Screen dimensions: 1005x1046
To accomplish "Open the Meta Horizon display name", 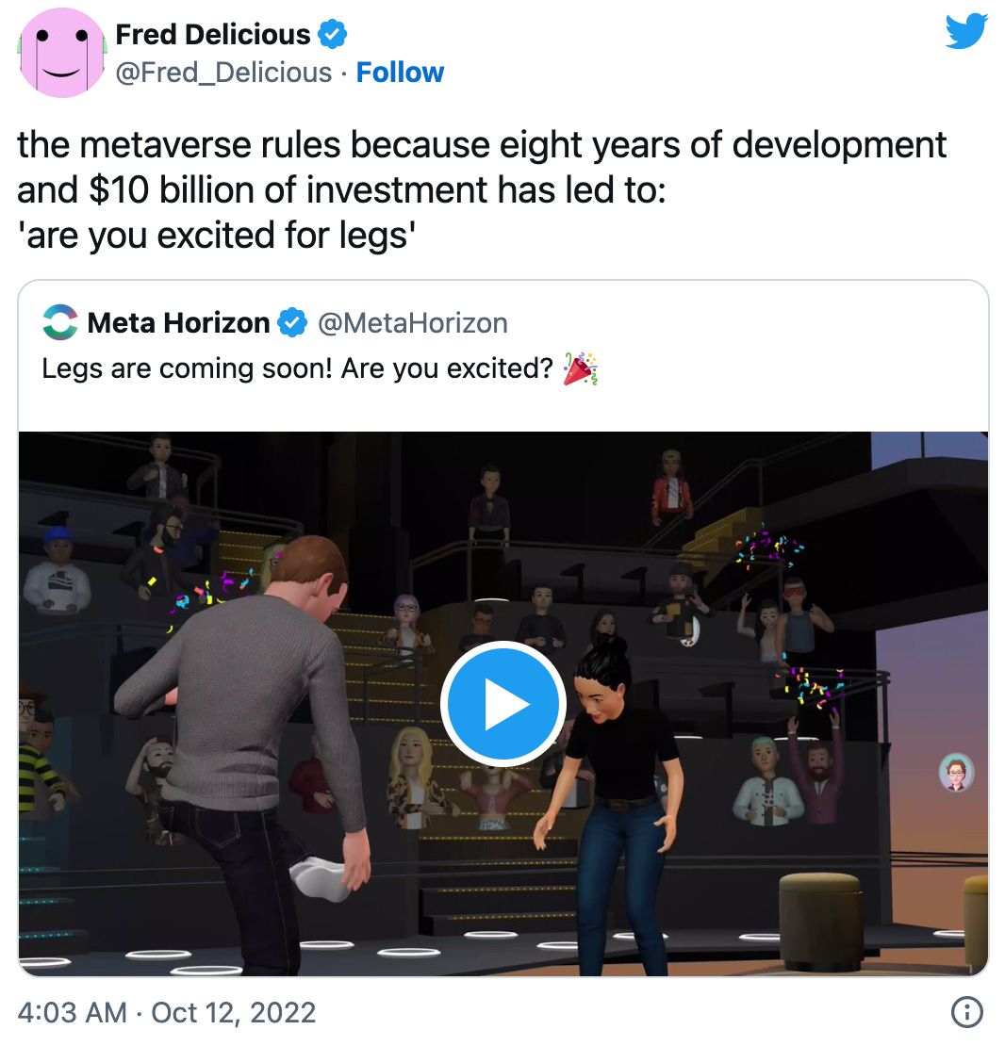I will click(x=178, y=323).
